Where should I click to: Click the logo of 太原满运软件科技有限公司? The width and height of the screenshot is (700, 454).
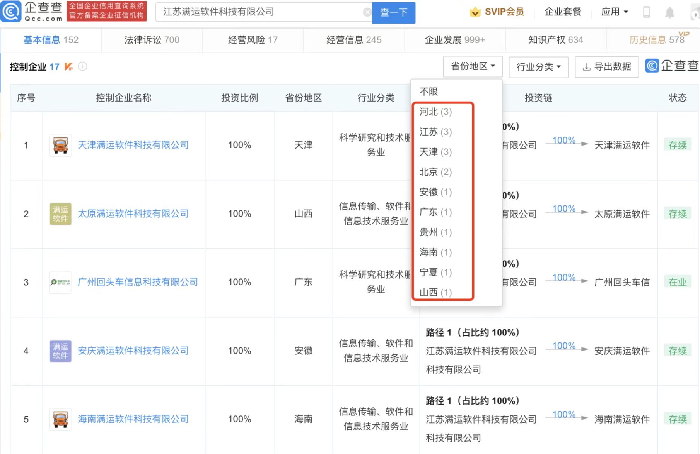pos(60,214)
